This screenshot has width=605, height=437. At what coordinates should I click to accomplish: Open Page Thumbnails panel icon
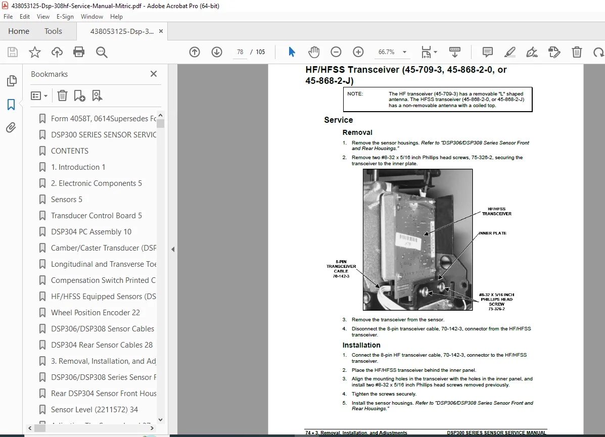(x=12, y=81)
